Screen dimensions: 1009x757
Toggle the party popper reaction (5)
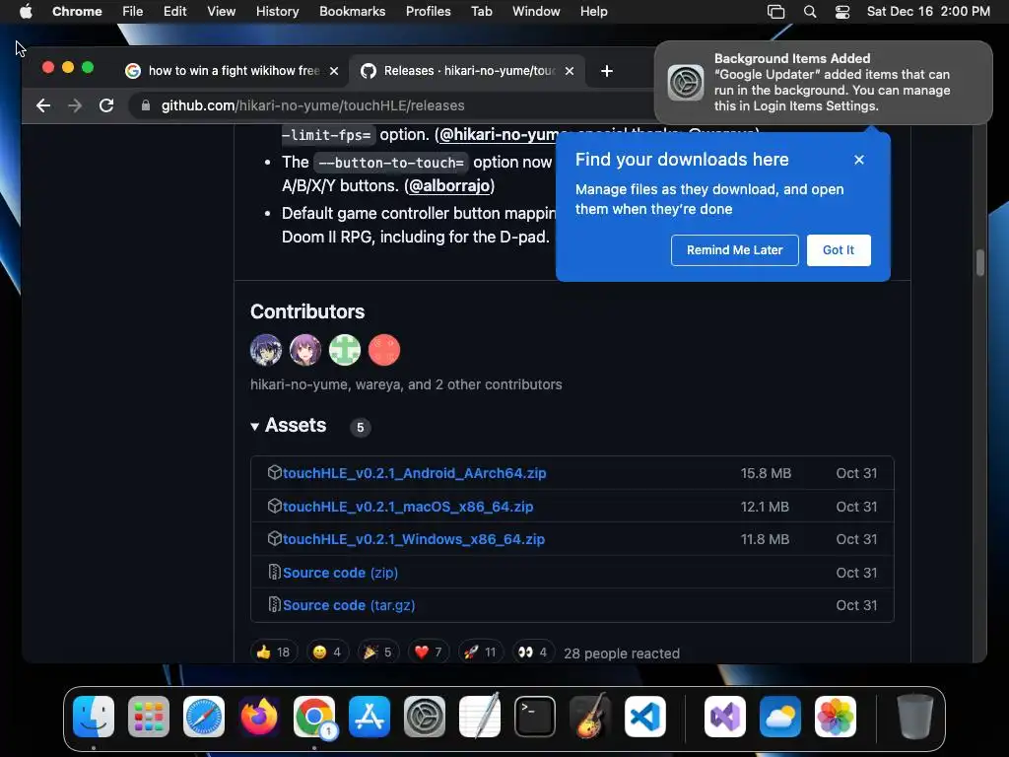[377, 653]
